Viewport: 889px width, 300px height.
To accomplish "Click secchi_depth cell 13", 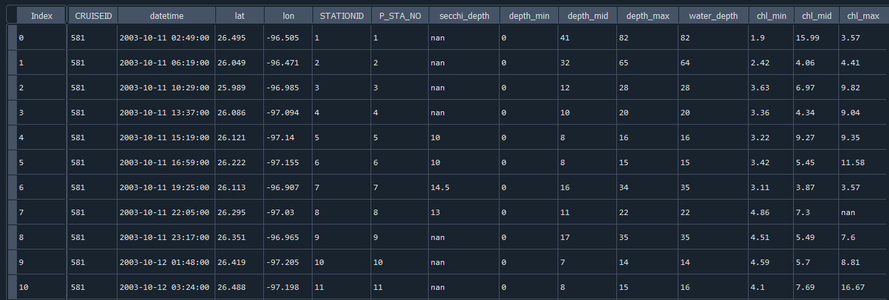I will pyautogui.click(x=464, y=212).
